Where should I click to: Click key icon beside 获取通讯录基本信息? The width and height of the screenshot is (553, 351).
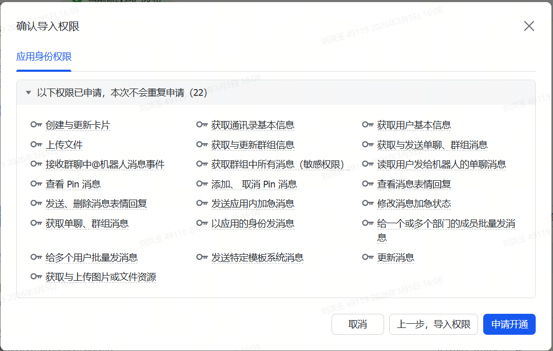click(x=202, y=125)
